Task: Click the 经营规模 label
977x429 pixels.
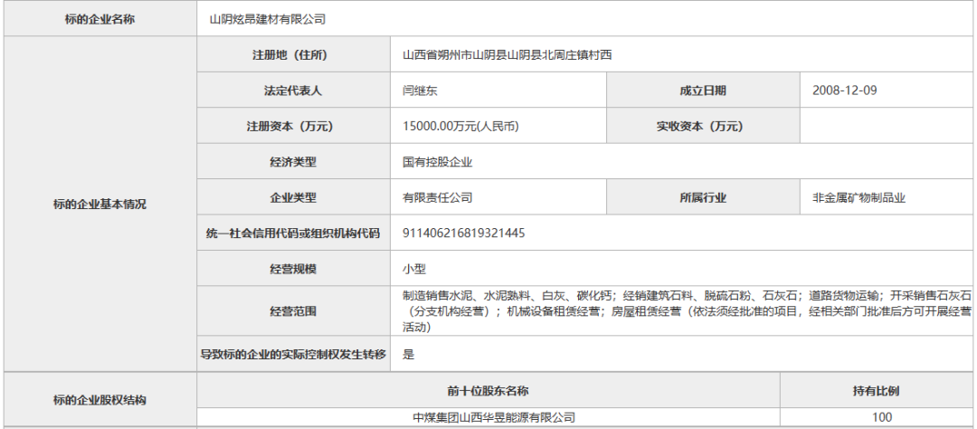Action: (293, 269)
